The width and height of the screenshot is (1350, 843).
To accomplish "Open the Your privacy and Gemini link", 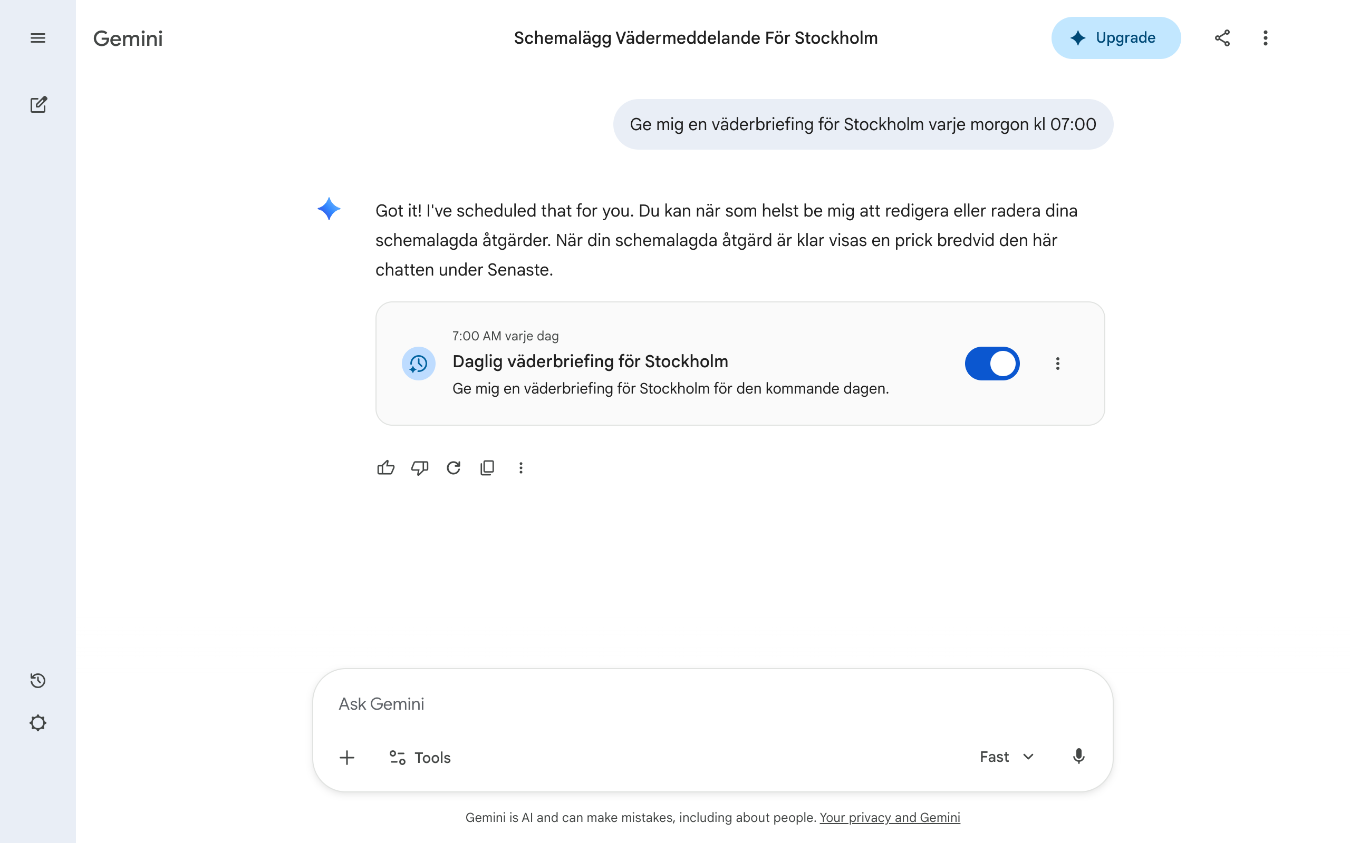I will point(890,817).
